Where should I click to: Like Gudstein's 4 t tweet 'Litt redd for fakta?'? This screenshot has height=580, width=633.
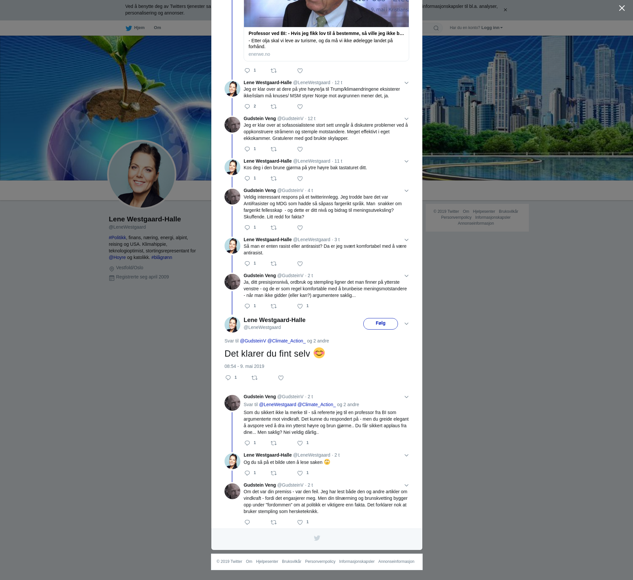300,228
